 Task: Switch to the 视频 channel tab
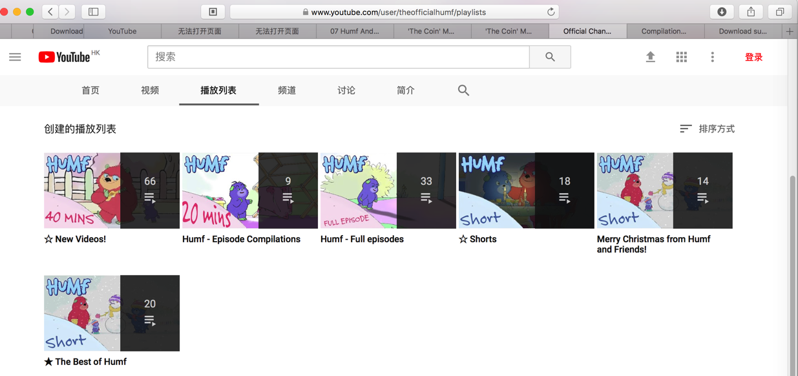[x=150, y=90]
